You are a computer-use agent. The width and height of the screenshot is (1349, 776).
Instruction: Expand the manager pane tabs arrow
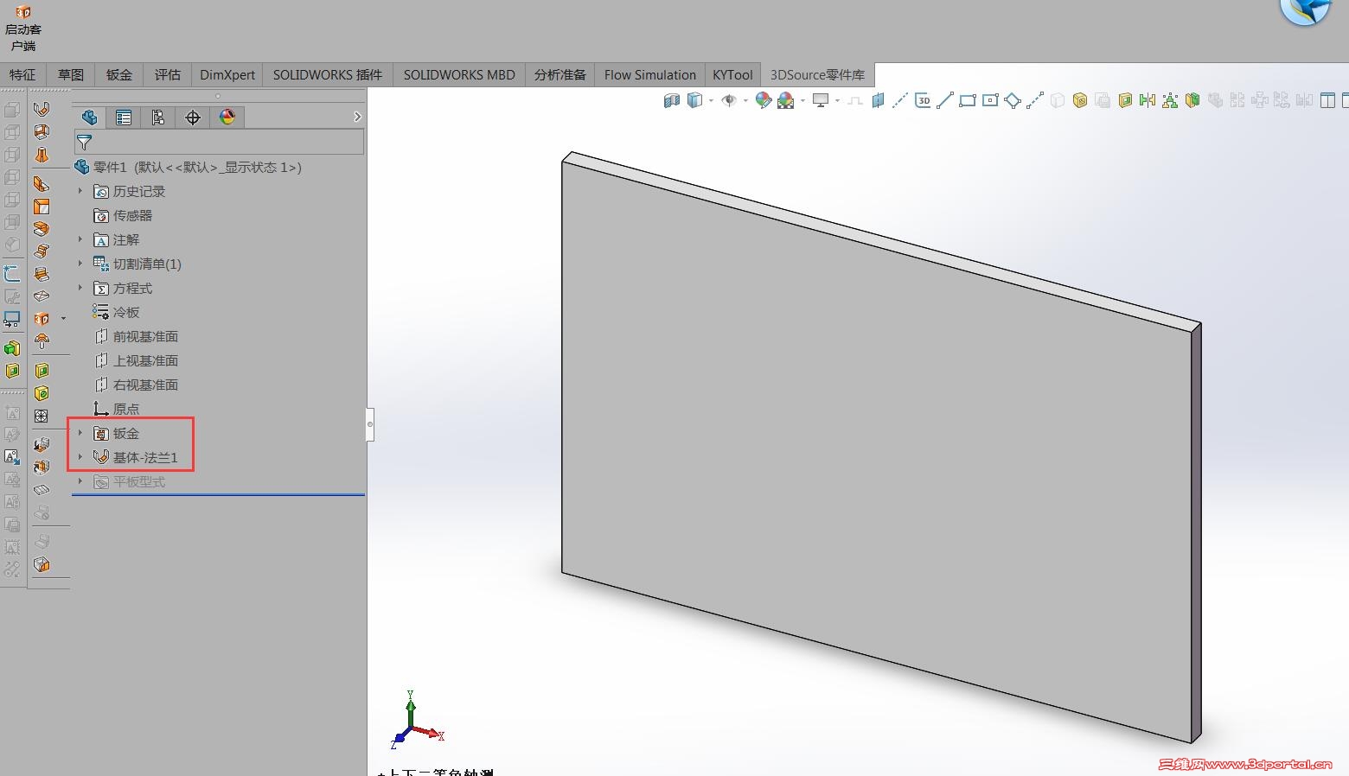click(x=358, y=117)
